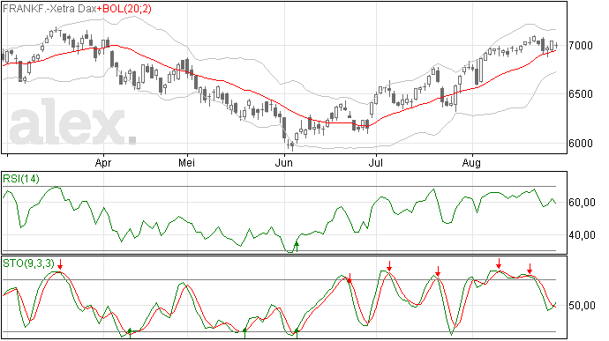The image size is (609, 341).
Task: Click the Aug month label
Action: click(x=471, y=163)
